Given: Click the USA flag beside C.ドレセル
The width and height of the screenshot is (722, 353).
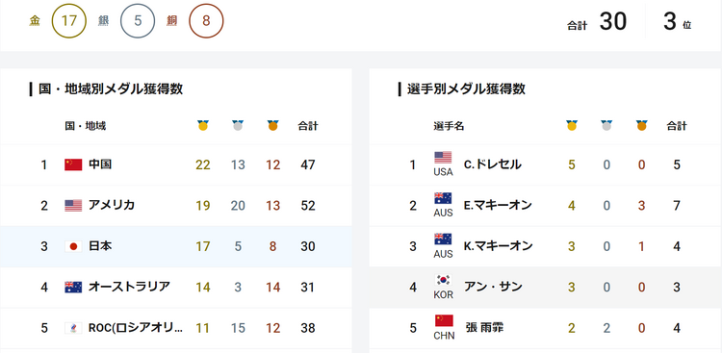Looking at the screenshot, I should [x=443, y=158].
